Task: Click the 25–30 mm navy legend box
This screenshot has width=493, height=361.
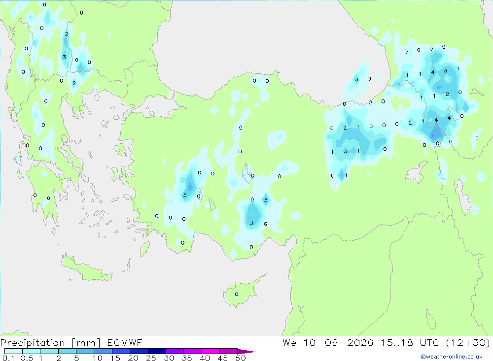Action: point(157,351)
